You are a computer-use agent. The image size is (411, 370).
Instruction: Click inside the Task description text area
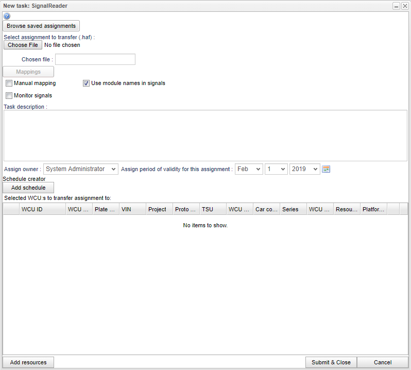tap(205, 135)
